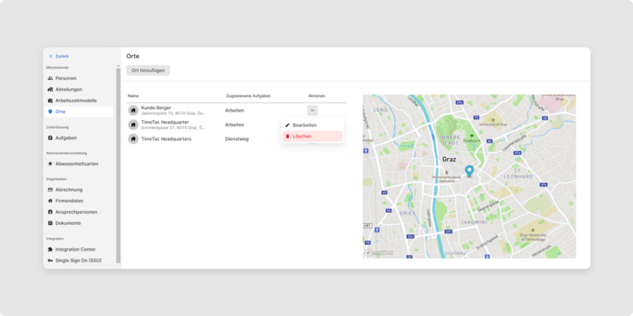Click the Ort hinzufügen button

[x=148, y=70]
